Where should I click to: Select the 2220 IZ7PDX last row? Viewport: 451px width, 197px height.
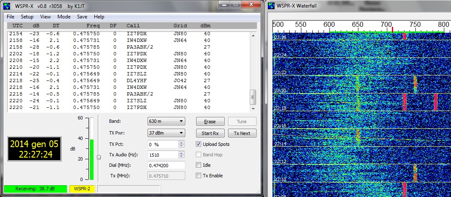129,107
